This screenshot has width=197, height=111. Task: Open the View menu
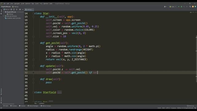point(12,4)
